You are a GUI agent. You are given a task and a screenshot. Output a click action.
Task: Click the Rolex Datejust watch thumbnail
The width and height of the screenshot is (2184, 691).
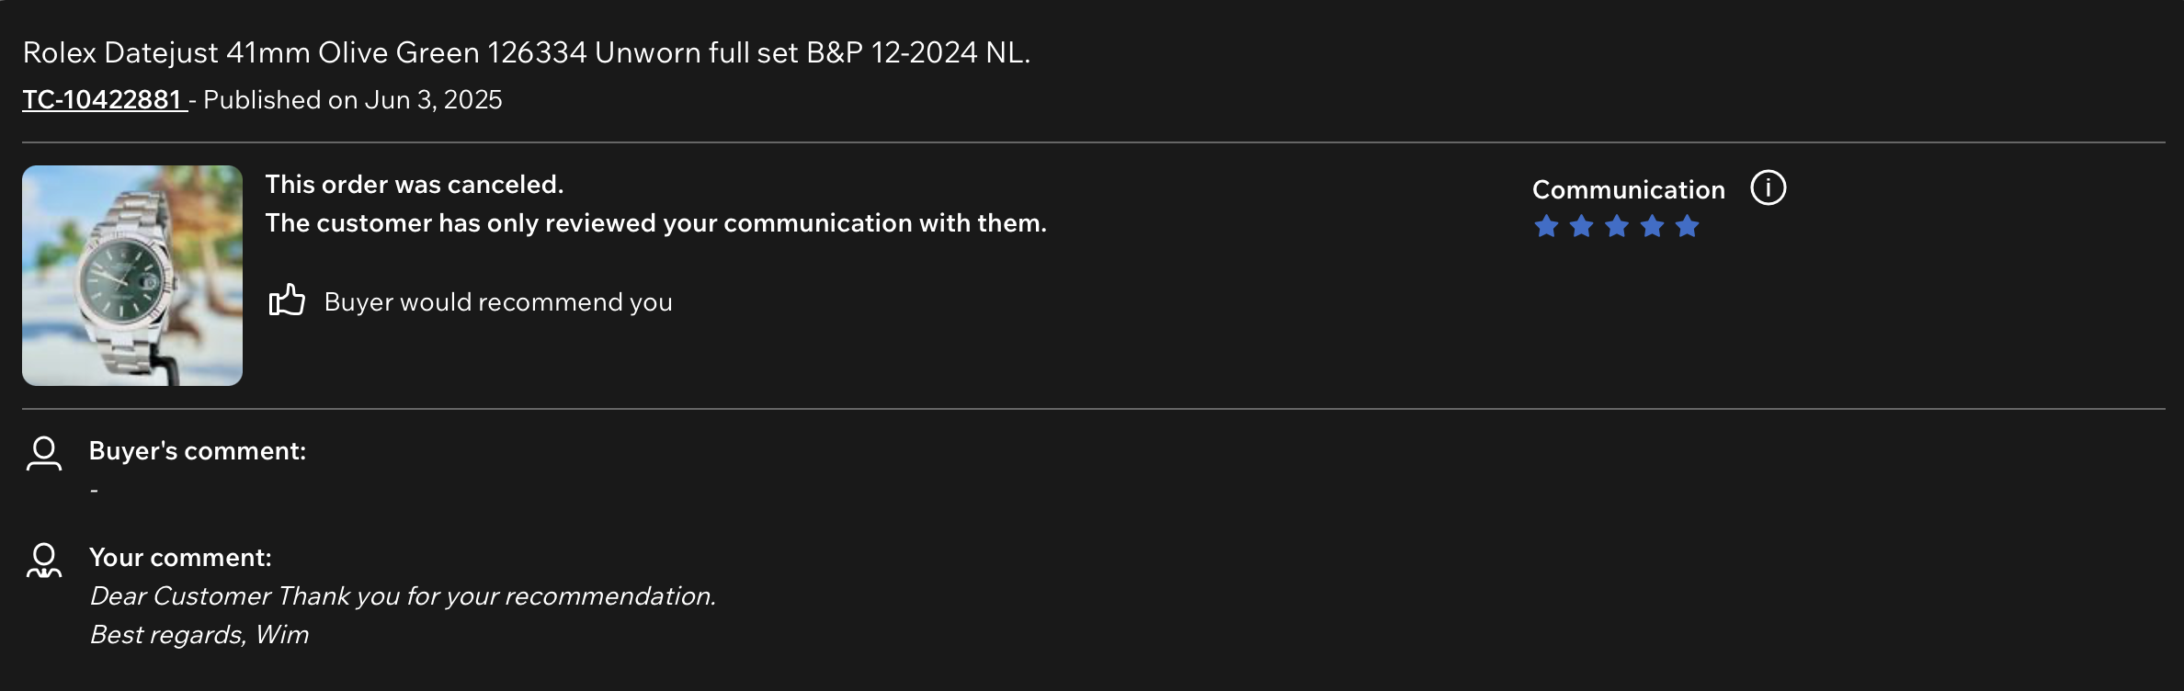pyautogui.click(x=132, y=276)
